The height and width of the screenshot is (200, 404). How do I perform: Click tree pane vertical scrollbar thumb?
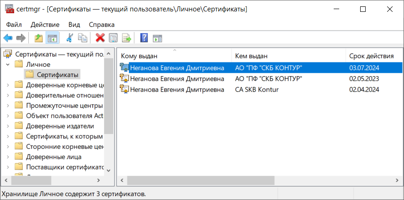coord(109,96)
